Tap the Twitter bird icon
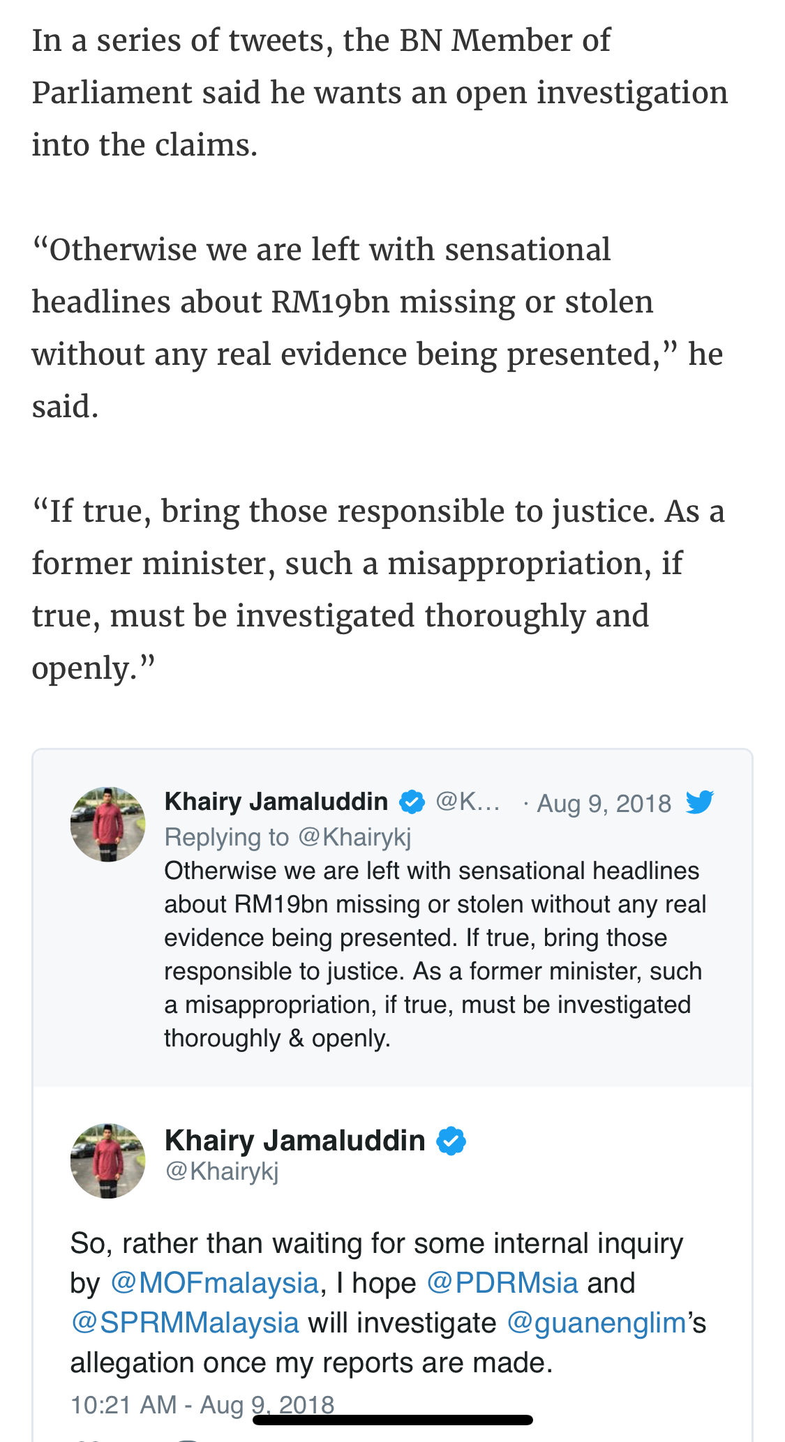The height and width of the screenshot is (1442, 785). coord(699,802)
